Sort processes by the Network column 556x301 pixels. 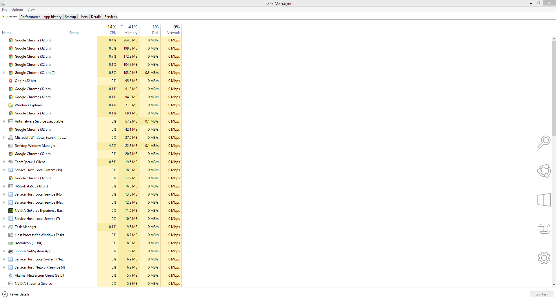(x=171, y=30)
